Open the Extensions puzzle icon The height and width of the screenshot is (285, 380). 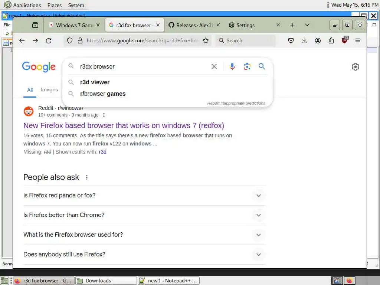coord(331,40)
